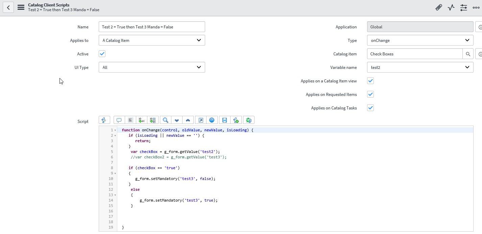Open script editor help question icon
Viewport: 482px width, 234px height.
coord(212,120)
